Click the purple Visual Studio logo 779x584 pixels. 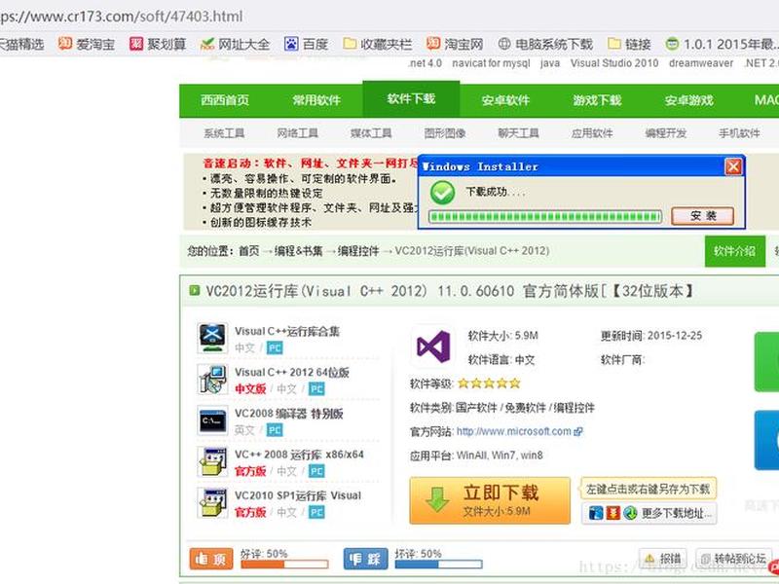[x=433, y=347]
